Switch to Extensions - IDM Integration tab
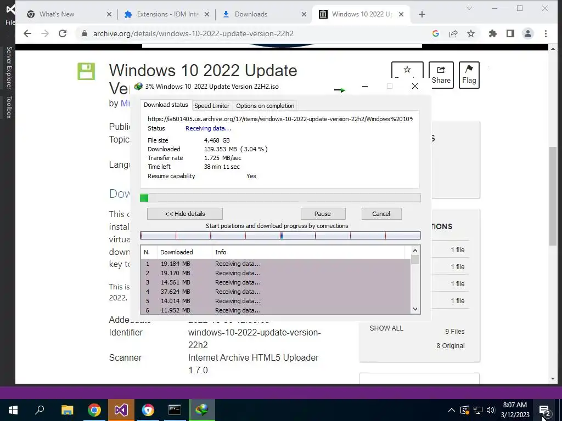 pyautogui.click(x=166, y=14)
